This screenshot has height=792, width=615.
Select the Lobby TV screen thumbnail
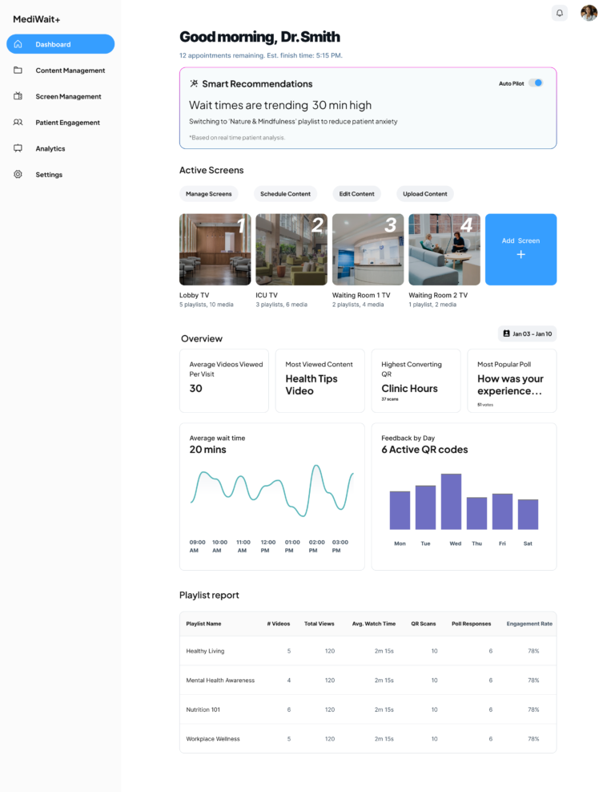click(x=215, y=249)
